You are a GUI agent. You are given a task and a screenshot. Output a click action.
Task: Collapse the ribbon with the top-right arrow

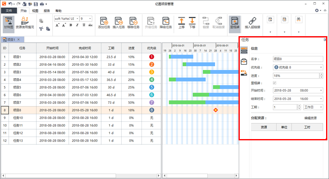[x=325, y=10]
